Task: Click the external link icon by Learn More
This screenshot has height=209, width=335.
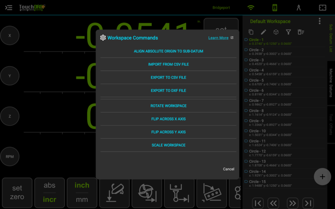Action: pos(232,38)
